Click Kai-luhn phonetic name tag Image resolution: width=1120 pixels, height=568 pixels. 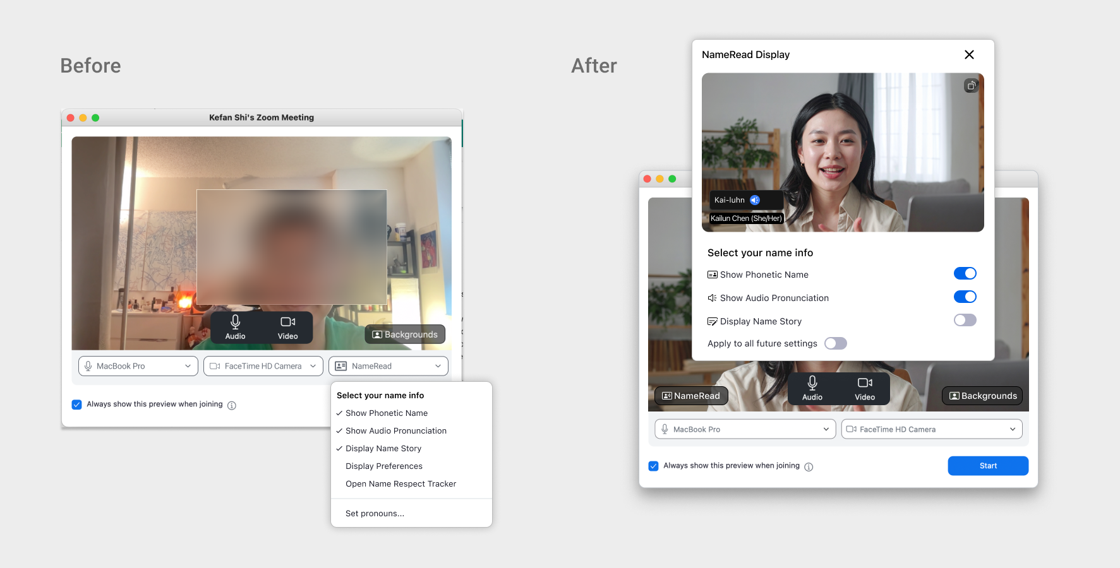point(747,200)
